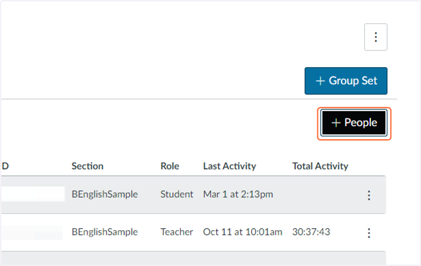Open options menu for the Student row
This screenshot has height=266, width=421.
click(x=369, y=195)
